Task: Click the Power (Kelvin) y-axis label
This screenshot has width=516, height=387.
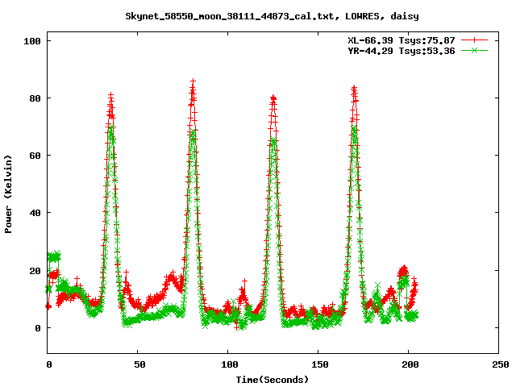Action: tap(8, 194)
